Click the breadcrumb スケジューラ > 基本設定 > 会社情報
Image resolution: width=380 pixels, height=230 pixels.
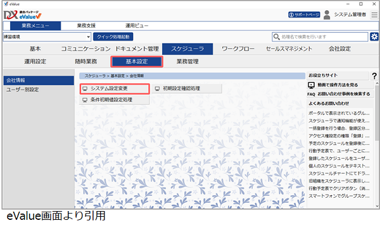(x=114, y=76)
